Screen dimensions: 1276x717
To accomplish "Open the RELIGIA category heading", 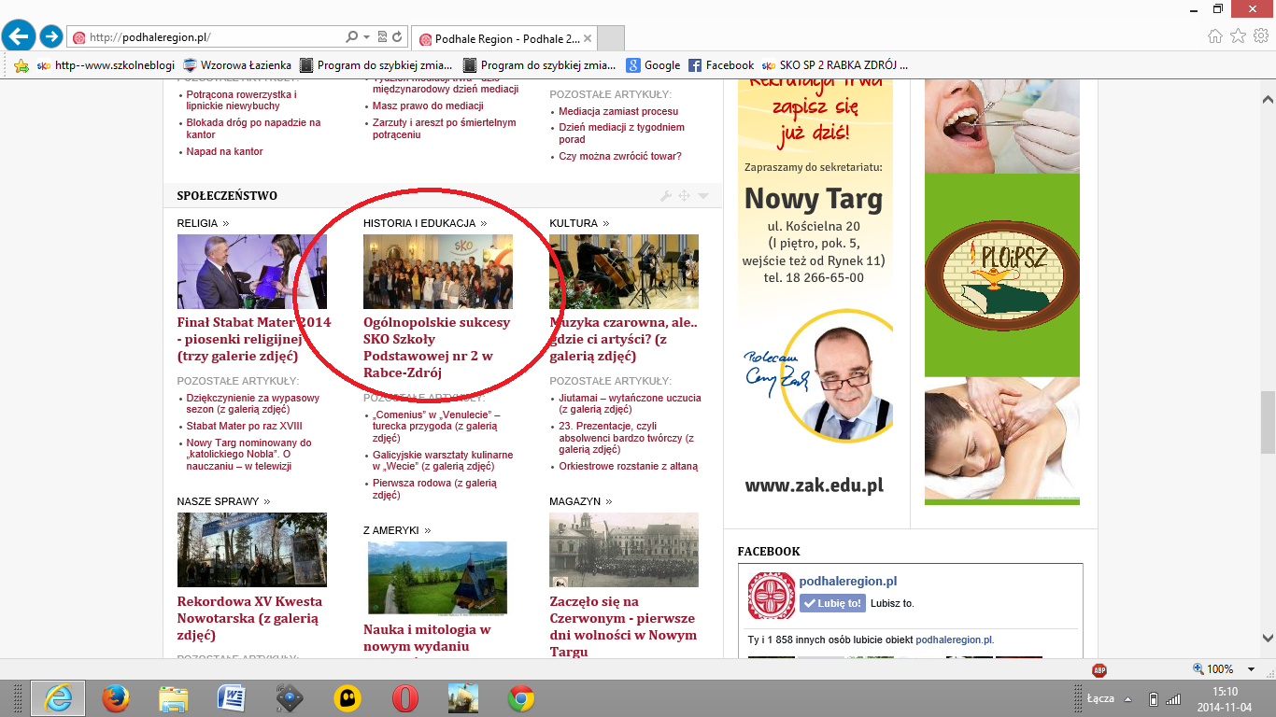I will [x=203, y=223].
